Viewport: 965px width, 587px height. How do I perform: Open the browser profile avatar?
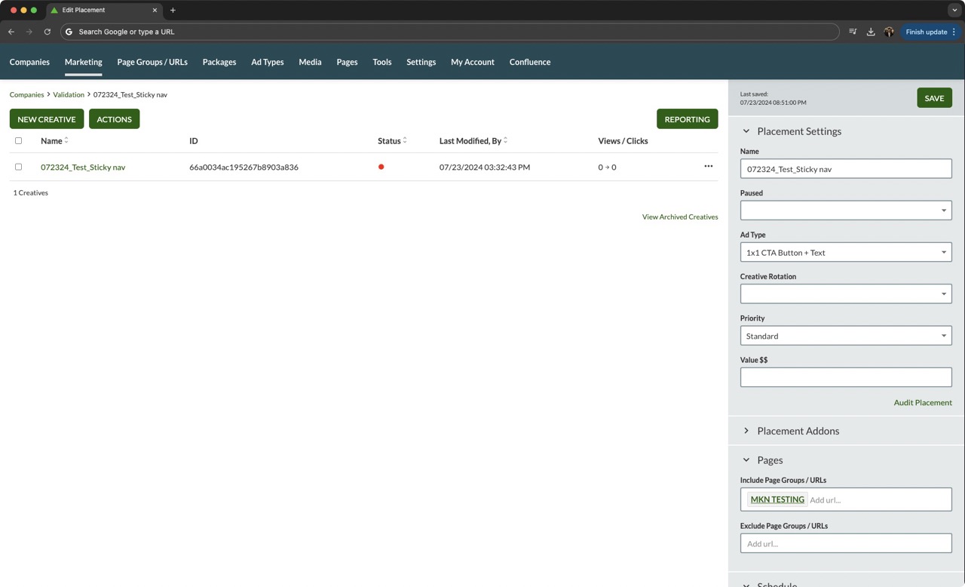tap(889, 32)
